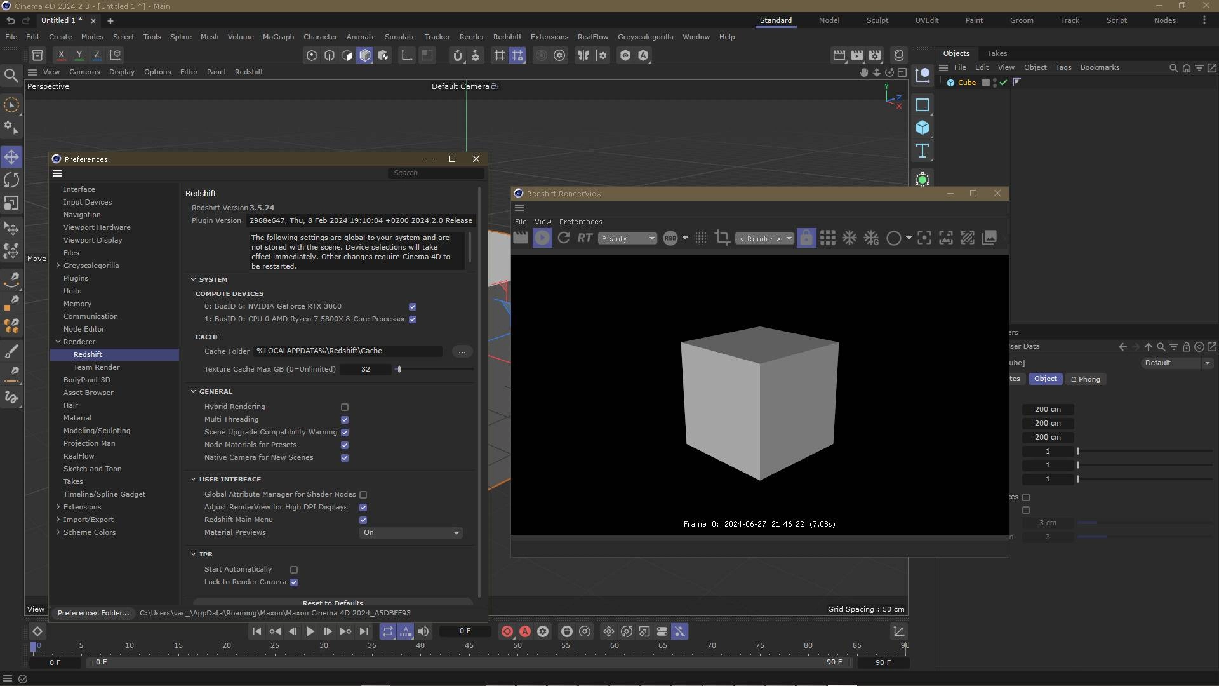Image resolution: width=1219 pixels, height=686 pixels.
Task: Toggle Scene Upgrade Compatibility Warning
Action: coord(345,433)
